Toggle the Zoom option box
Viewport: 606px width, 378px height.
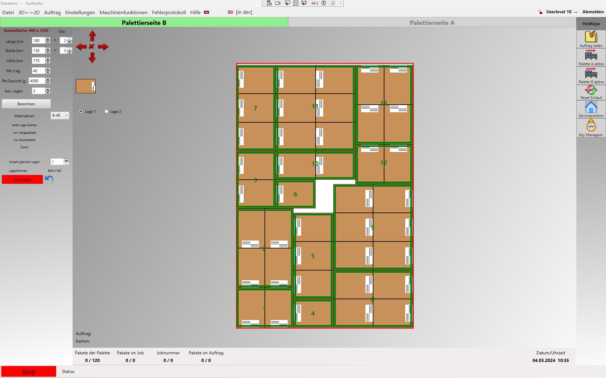(x=59, y=147)
